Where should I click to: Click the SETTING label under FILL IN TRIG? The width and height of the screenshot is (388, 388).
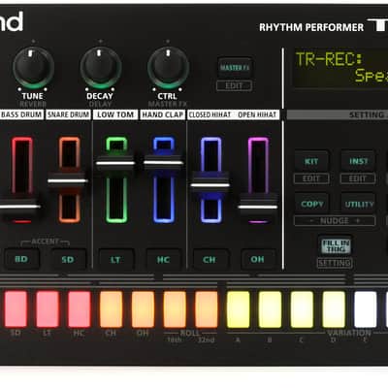[x=335, y=263]
